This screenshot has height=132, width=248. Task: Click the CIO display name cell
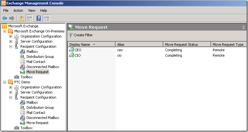click(78, 55)
